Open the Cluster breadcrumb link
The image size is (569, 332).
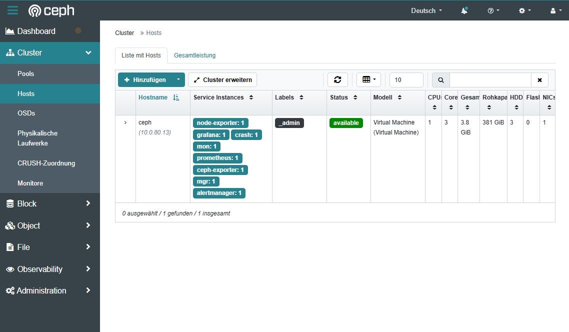tap(124, 33)
